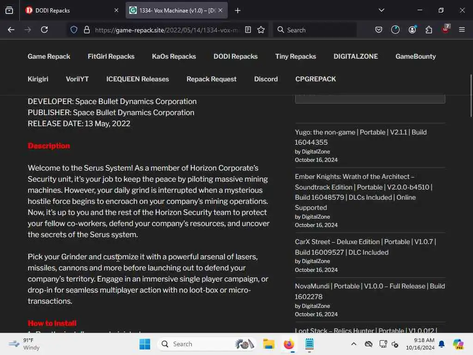The image size is (473, 355).
Task: Open the VoriiYT menu item
Action: [x=77, y=79]
